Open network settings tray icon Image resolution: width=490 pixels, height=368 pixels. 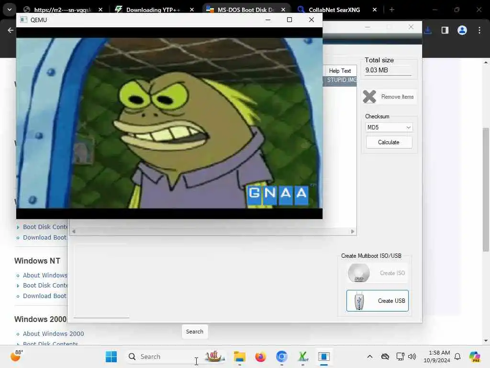click(400, 356)
